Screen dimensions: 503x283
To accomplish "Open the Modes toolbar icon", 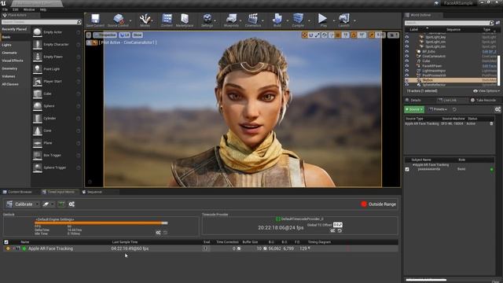I will tap(145, 19).
